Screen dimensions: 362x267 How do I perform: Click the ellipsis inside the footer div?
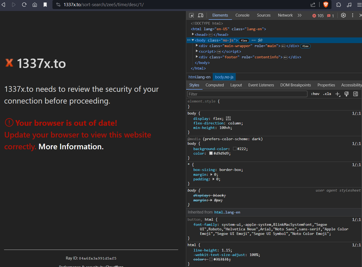[285, 57]
